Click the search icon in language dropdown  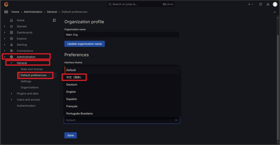click(176, 120)
